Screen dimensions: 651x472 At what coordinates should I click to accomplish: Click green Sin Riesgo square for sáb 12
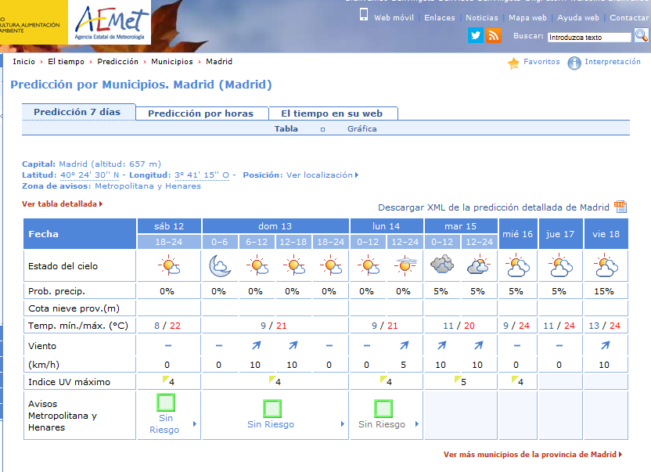(166, 402)
